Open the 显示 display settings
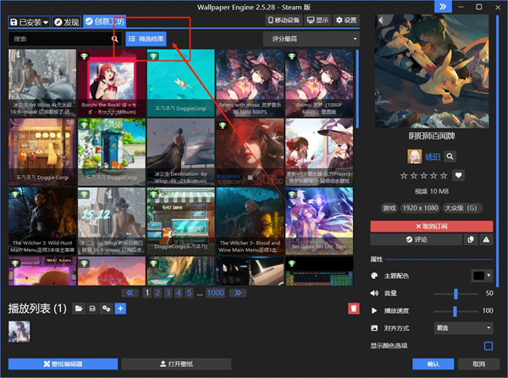Screen dimensions: 508x378 click(317, 20)
